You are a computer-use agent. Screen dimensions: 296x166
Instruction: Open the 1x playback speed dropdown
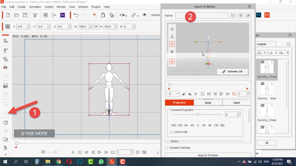173,94
